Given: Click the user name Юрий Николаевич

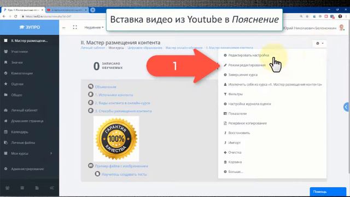Looking at the screenshot, I should coord(310,28).
